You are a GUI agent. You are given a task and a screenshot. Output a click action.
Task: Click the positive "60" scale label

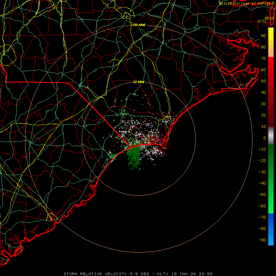[263, 70]
